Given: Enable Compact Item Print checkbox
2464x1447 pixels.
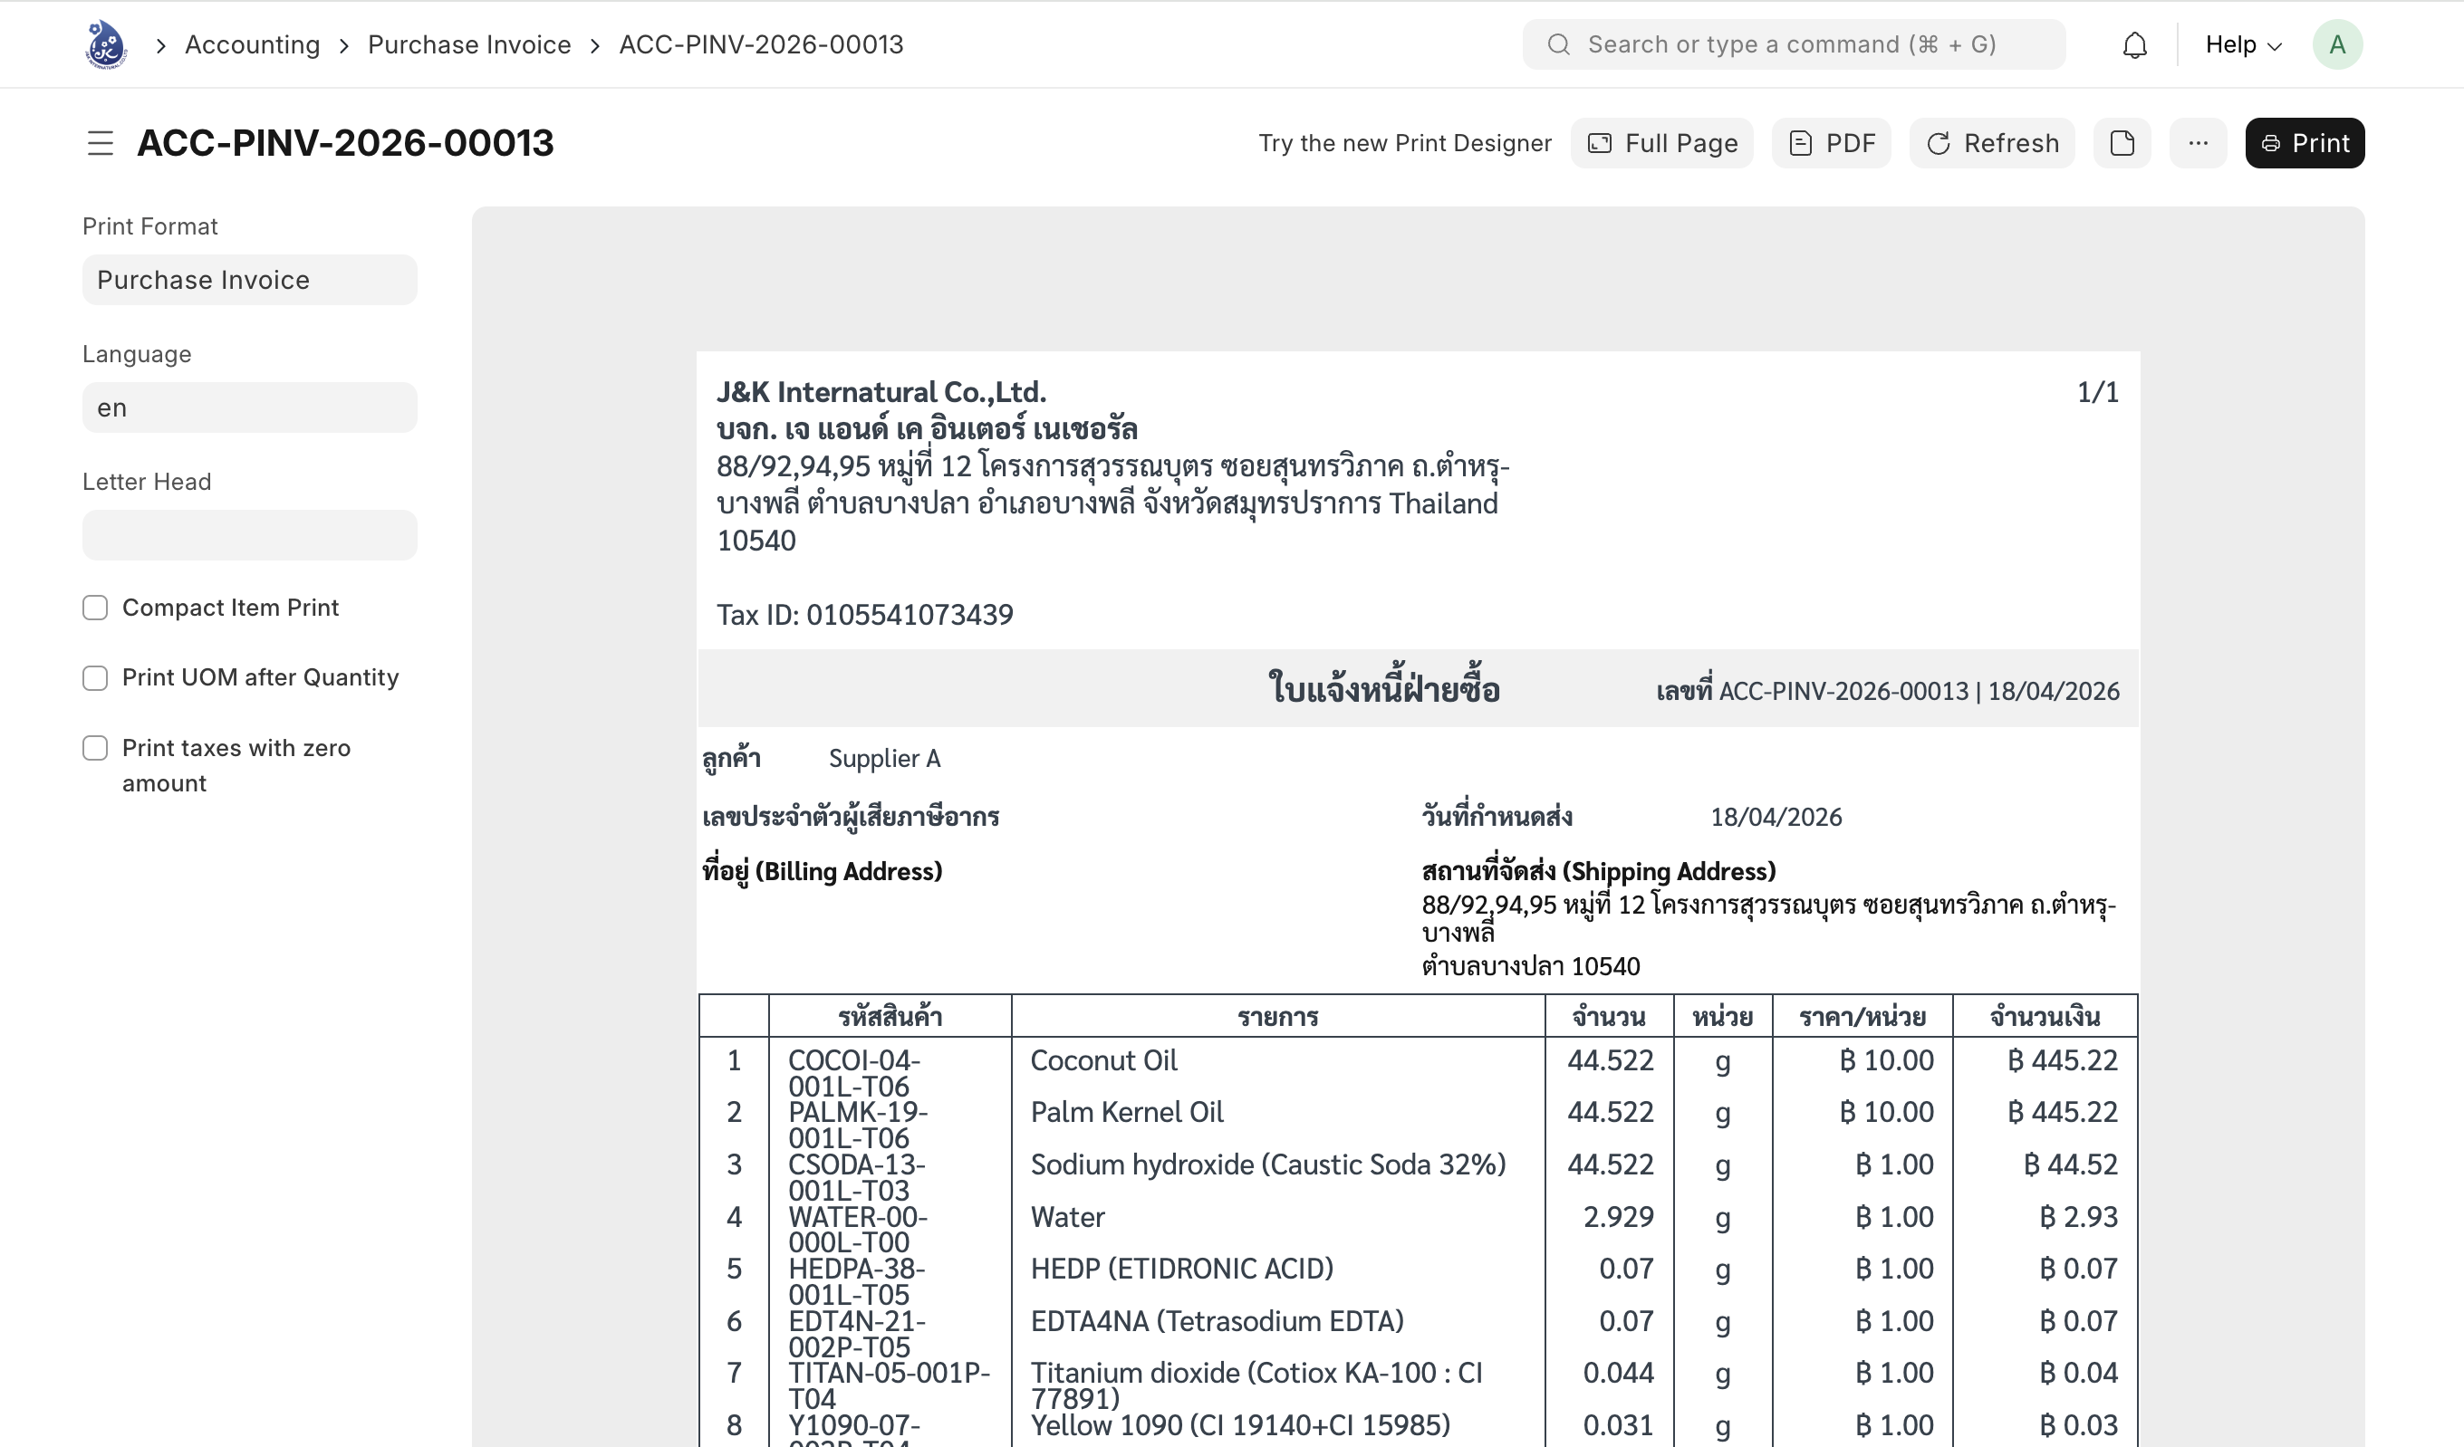Looking at the screenshot, I should coord(95,609).
